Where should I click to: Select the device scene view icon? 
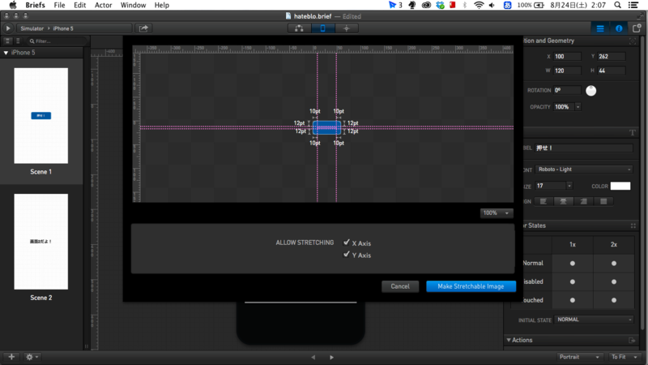(x=322, y=28)
